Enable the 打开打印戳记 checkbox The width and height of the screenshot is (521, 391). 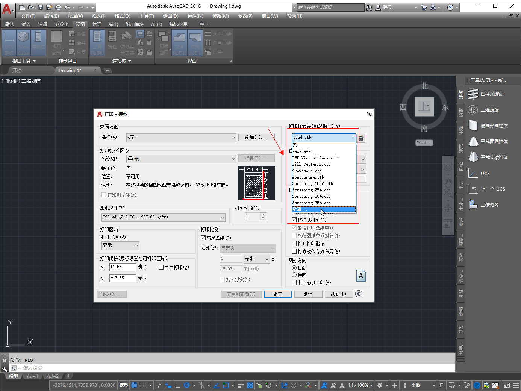[294, 244]
